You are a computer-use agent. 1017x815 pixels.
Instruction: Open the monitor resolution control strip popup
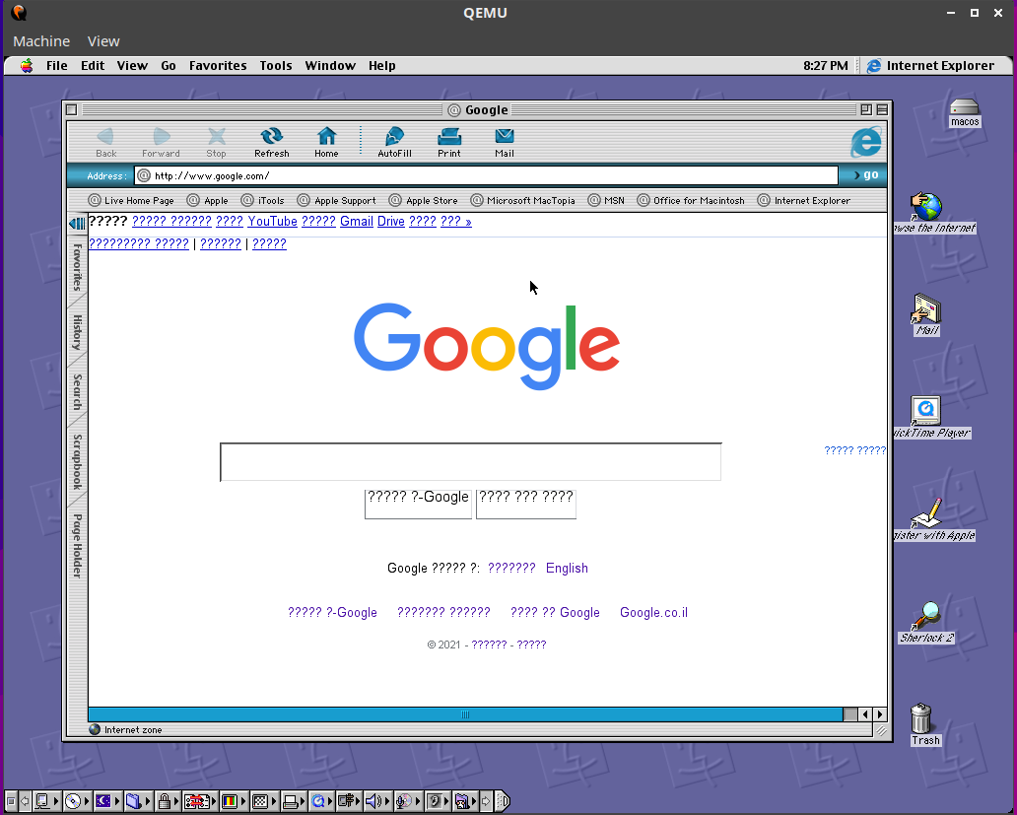[263, 801]
